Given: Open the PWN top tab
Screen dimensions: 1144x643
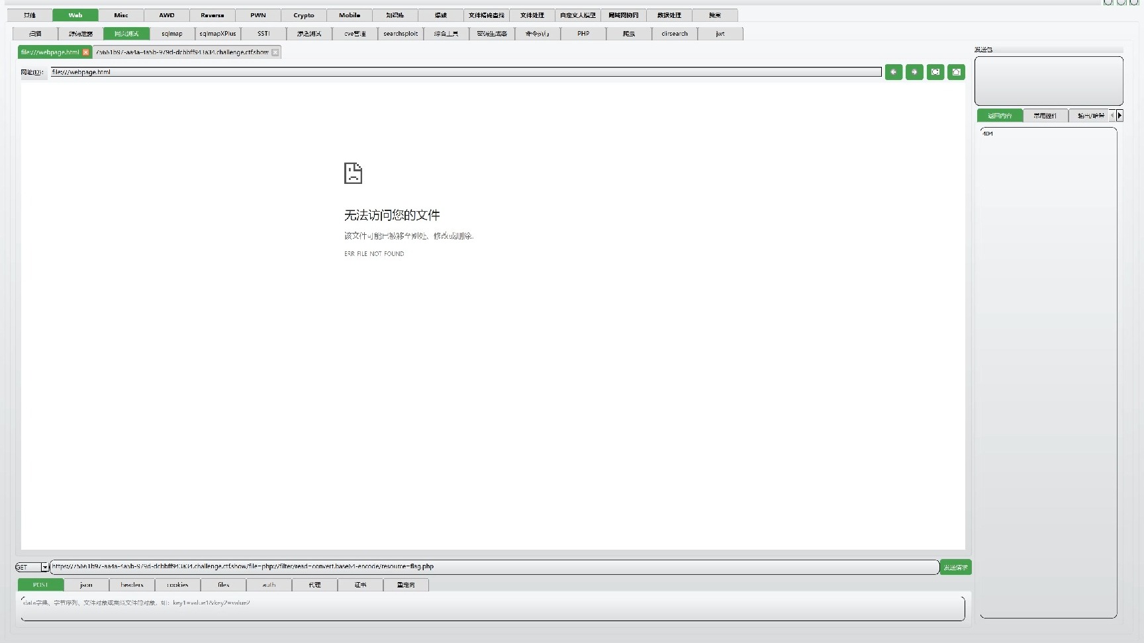Looking at the screenshot, I should coord(258,15).
